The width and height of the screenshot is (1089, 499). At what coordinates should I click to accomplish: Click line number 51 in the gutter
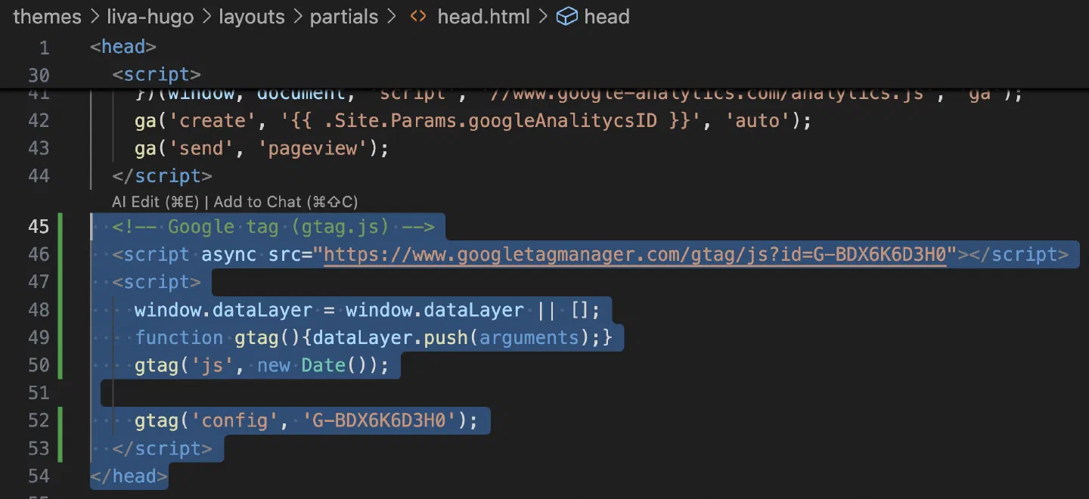tap(39, 393)
